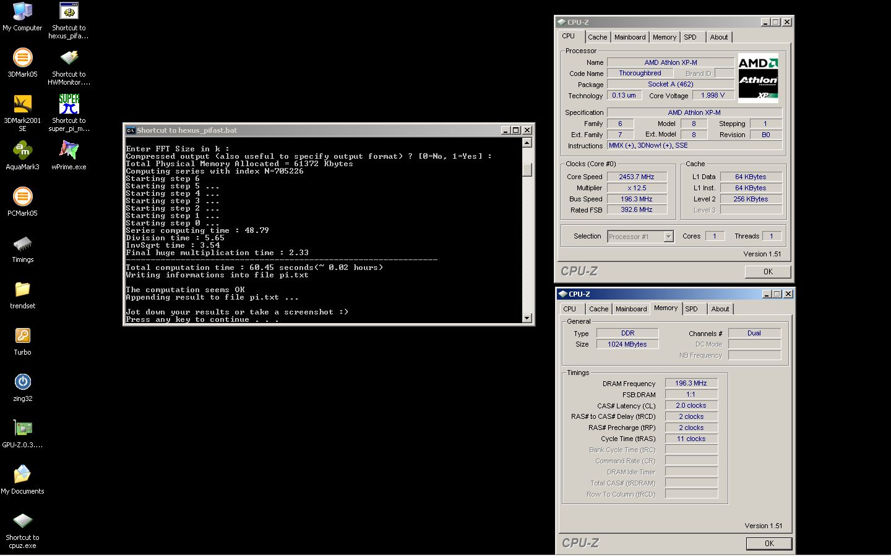The width and height of the screenshot is (891, 556).
Task: Click the Level 2 256 KBytes value
Action: coord(751,199)
